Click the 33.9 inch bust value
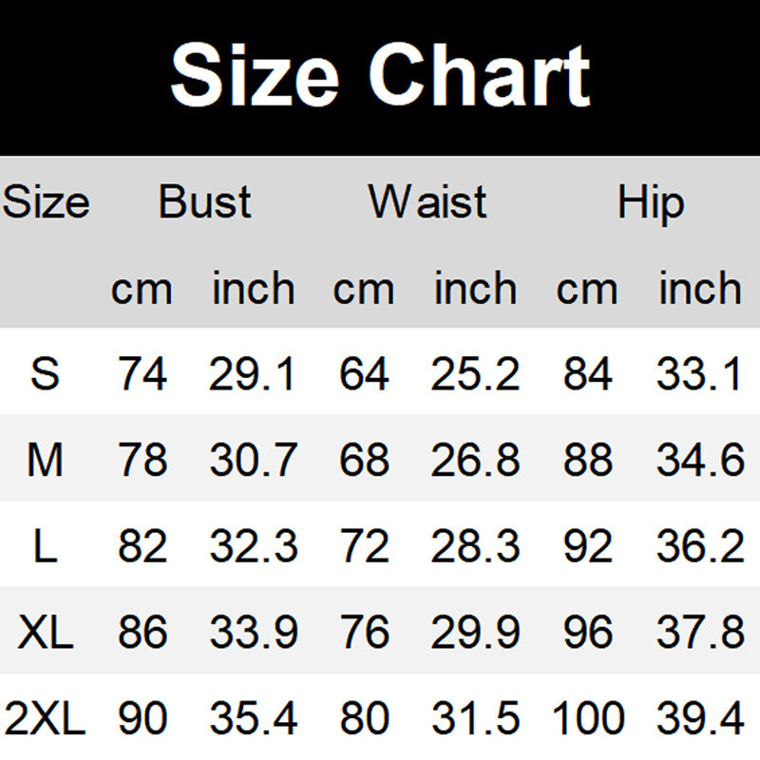Screen dimensions: 760x760 coord(253,633)
